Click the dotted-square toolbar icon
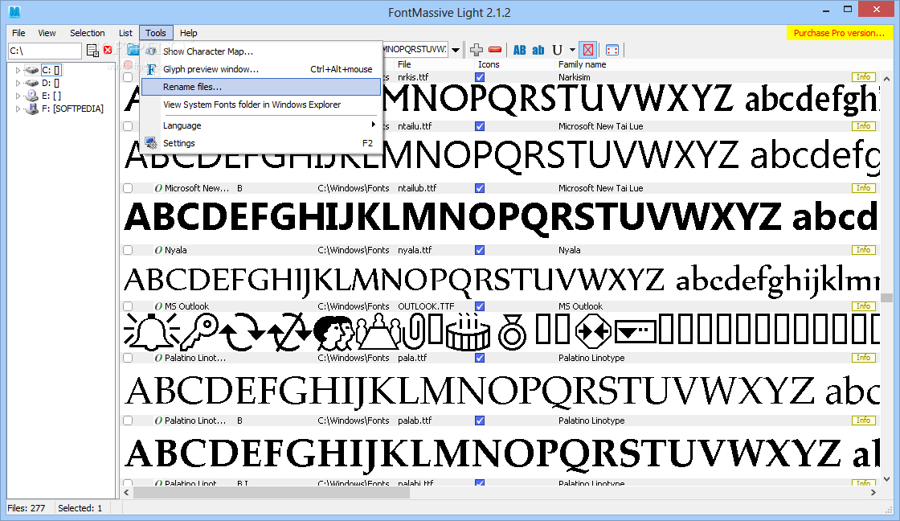Viewport: 900px width, 521px height. click(612, 50)
